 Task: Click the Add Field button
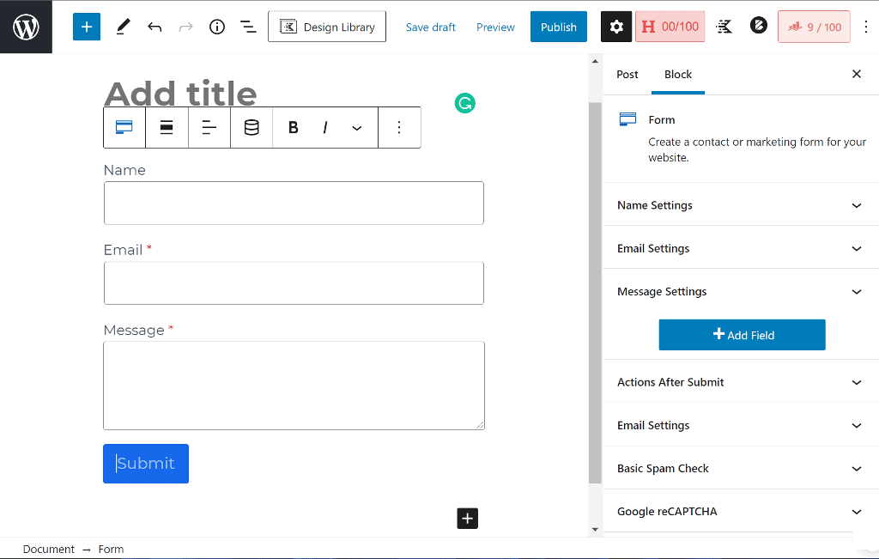(x=742, y=335)
